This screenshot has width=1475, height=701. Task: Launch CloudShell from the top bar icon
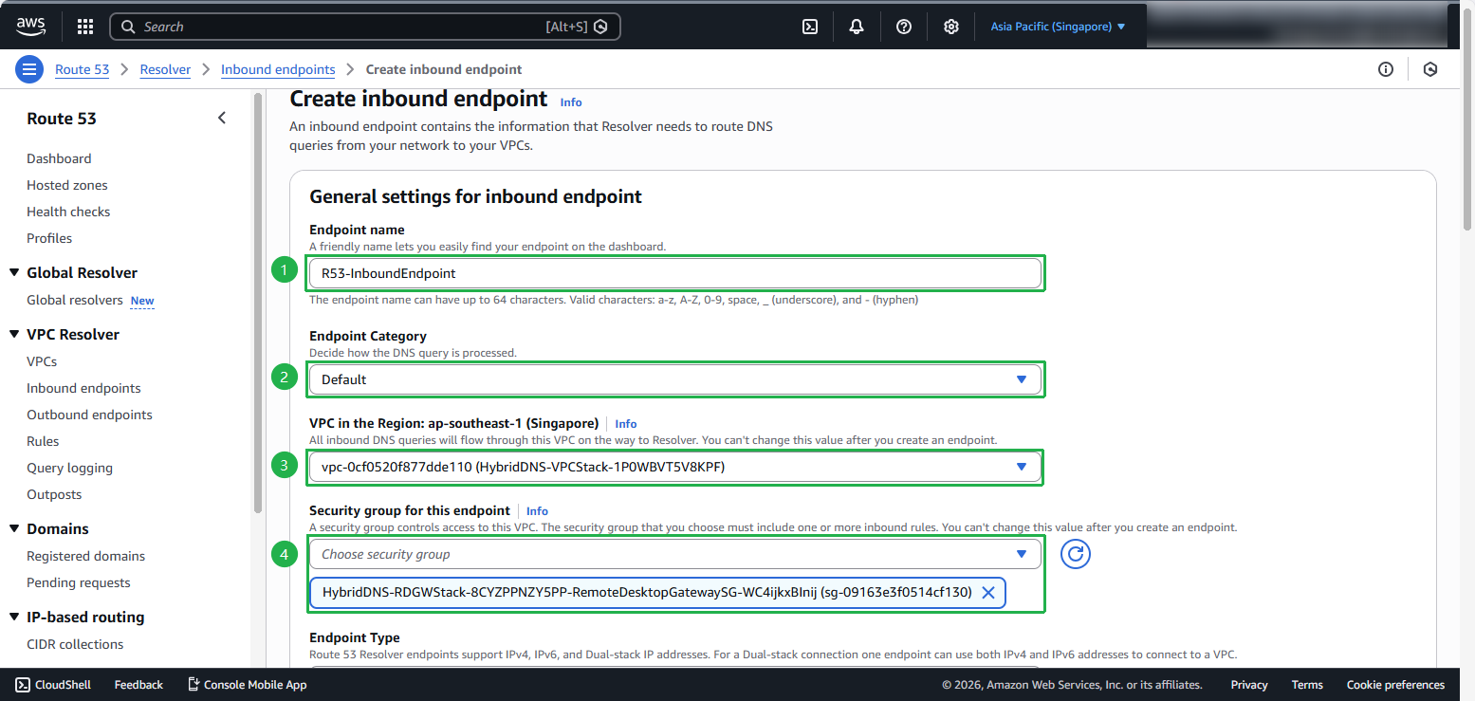click(x=810, y=27)
